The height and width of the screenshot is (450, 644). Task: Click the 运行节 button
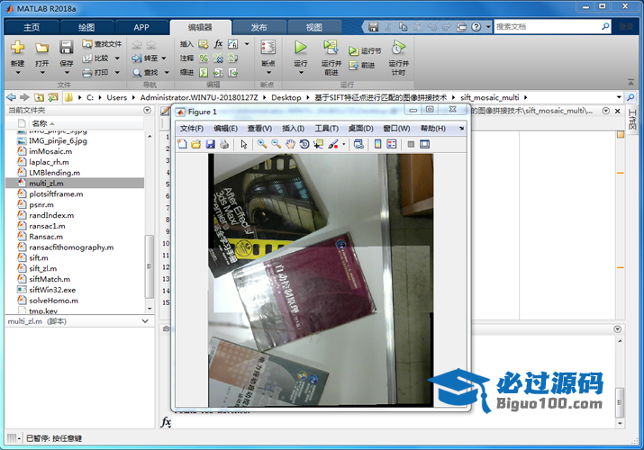[365, 51]
